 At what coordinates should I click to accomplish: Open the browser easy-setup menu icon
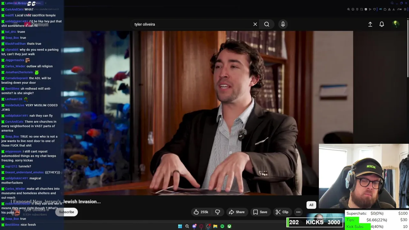(x=405, y=9)
